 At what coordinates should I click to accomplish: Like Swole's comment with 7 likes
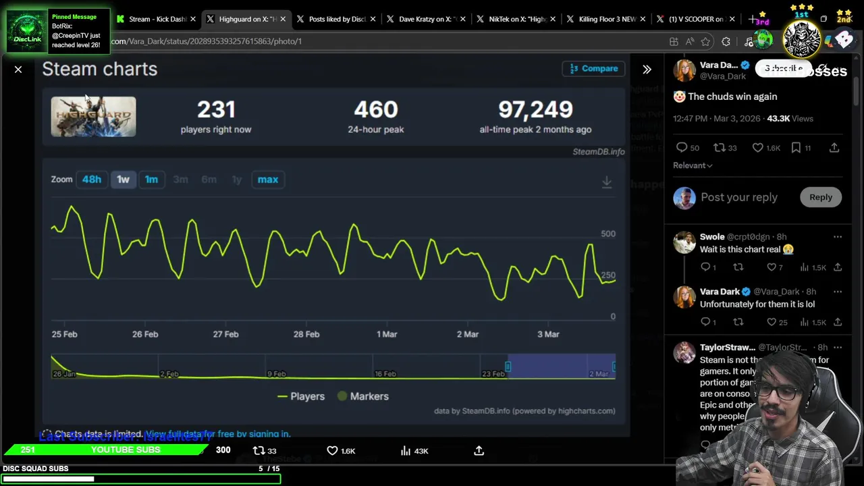click(x=774, y=267)
